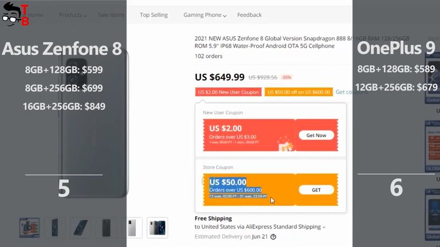
Task: Open the Feedback menu item
Action: [249, 15]
